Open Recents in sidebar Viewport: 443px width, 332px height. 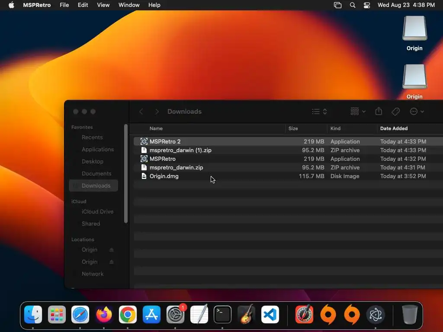pos(92,137)
